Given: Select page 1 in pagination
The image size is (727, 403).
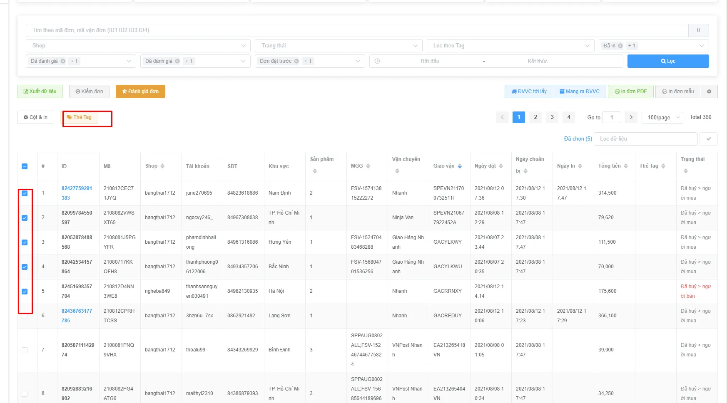Looking at the screenshot, I should coord(519,117).
